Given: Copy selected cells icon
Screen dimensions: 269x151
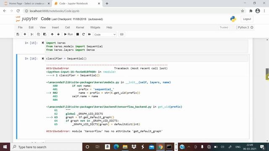Looking at the screenshot, I should pos(38,34).
